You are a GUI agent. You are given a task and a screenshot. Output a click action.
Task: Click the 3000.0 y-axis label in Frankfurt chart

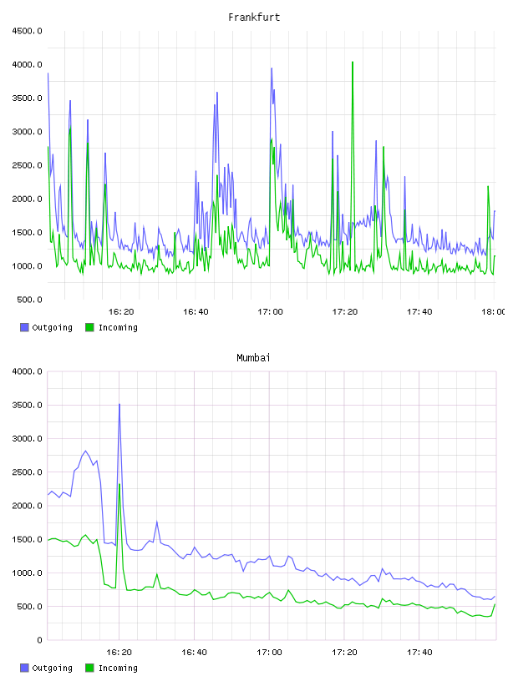(x=27, y=132)
